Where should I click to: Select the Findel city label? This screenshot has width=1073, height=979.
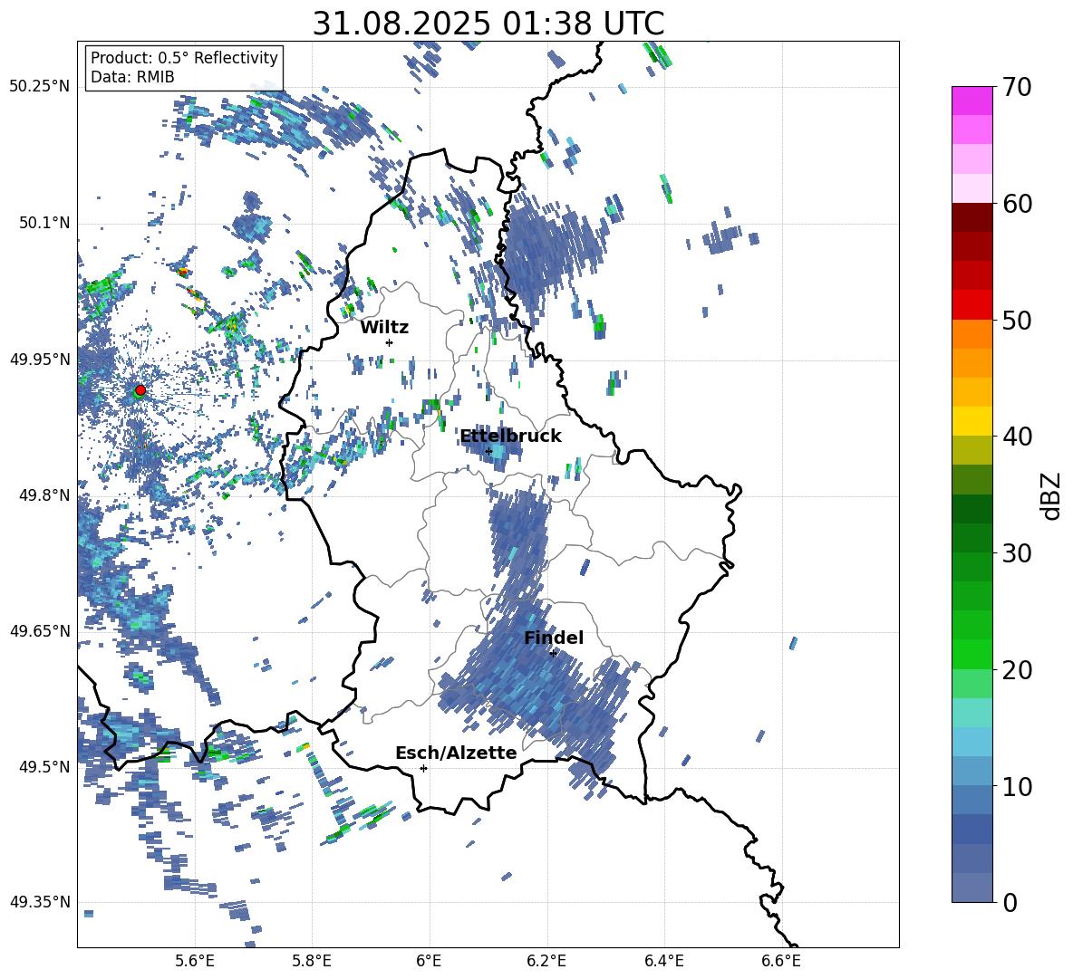[554, 638]
